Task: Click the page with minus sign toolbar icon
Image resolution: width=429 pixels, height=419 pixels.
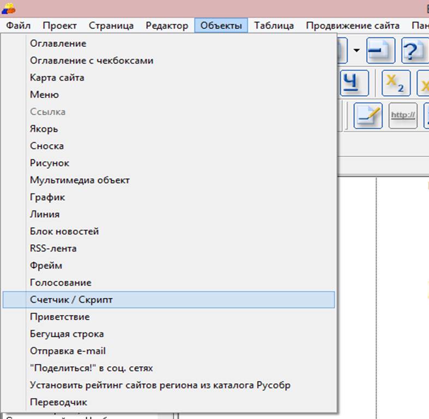Action: (380, 51)
